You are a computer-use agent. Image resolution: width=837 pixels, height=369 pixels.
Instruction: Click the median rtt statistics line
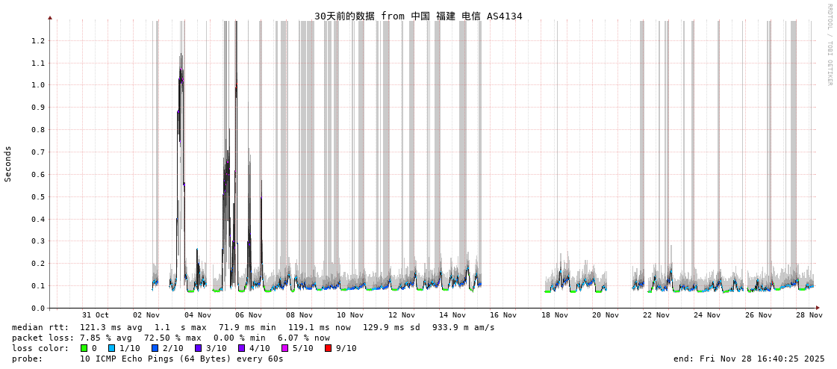tap(253, 327)
